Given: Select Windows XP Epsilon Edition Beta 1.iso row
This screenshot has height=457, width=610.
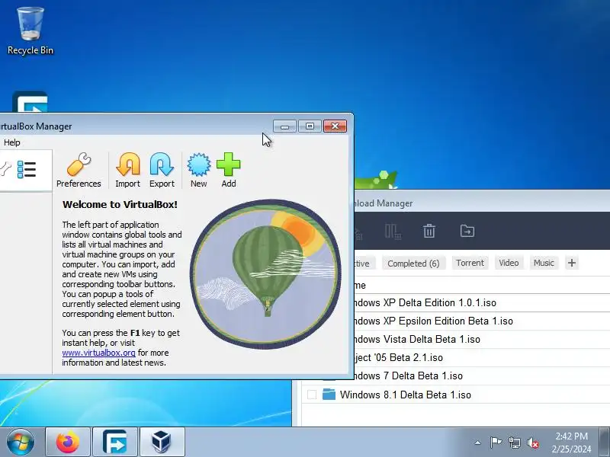Looking at the screenshot, I should click(x=482, y=321).
